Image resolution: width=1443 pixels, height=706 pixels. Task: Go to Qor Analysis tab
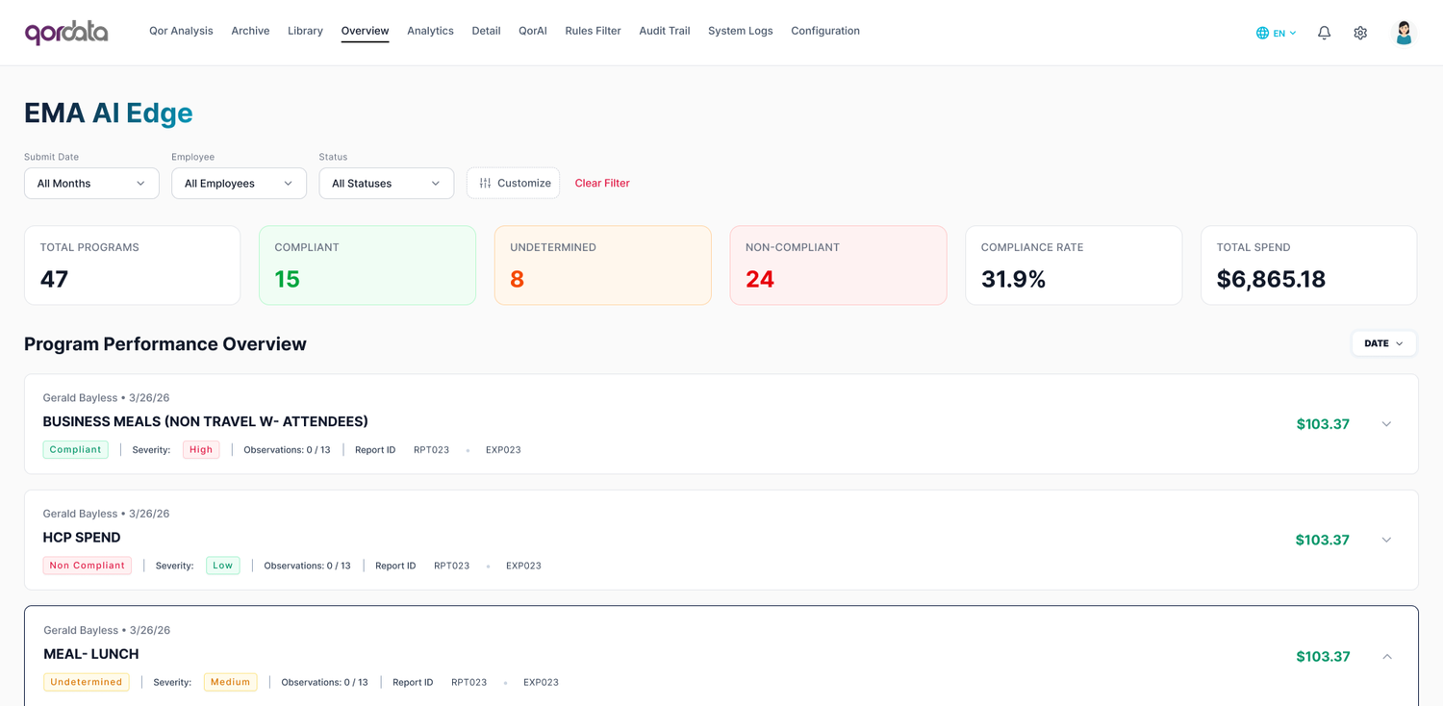point(181,31)
